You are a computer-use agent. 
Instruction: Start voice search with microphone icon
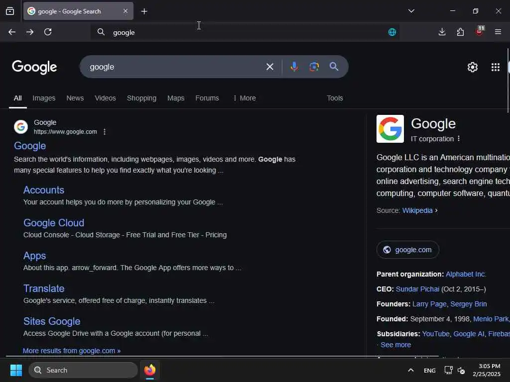(x=294, y=67)
